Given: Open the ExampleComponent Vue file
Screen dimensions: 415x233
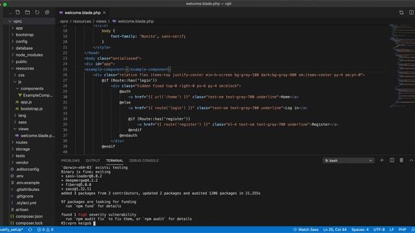Looking at the screenshot, I should click(x=36, y=95).
